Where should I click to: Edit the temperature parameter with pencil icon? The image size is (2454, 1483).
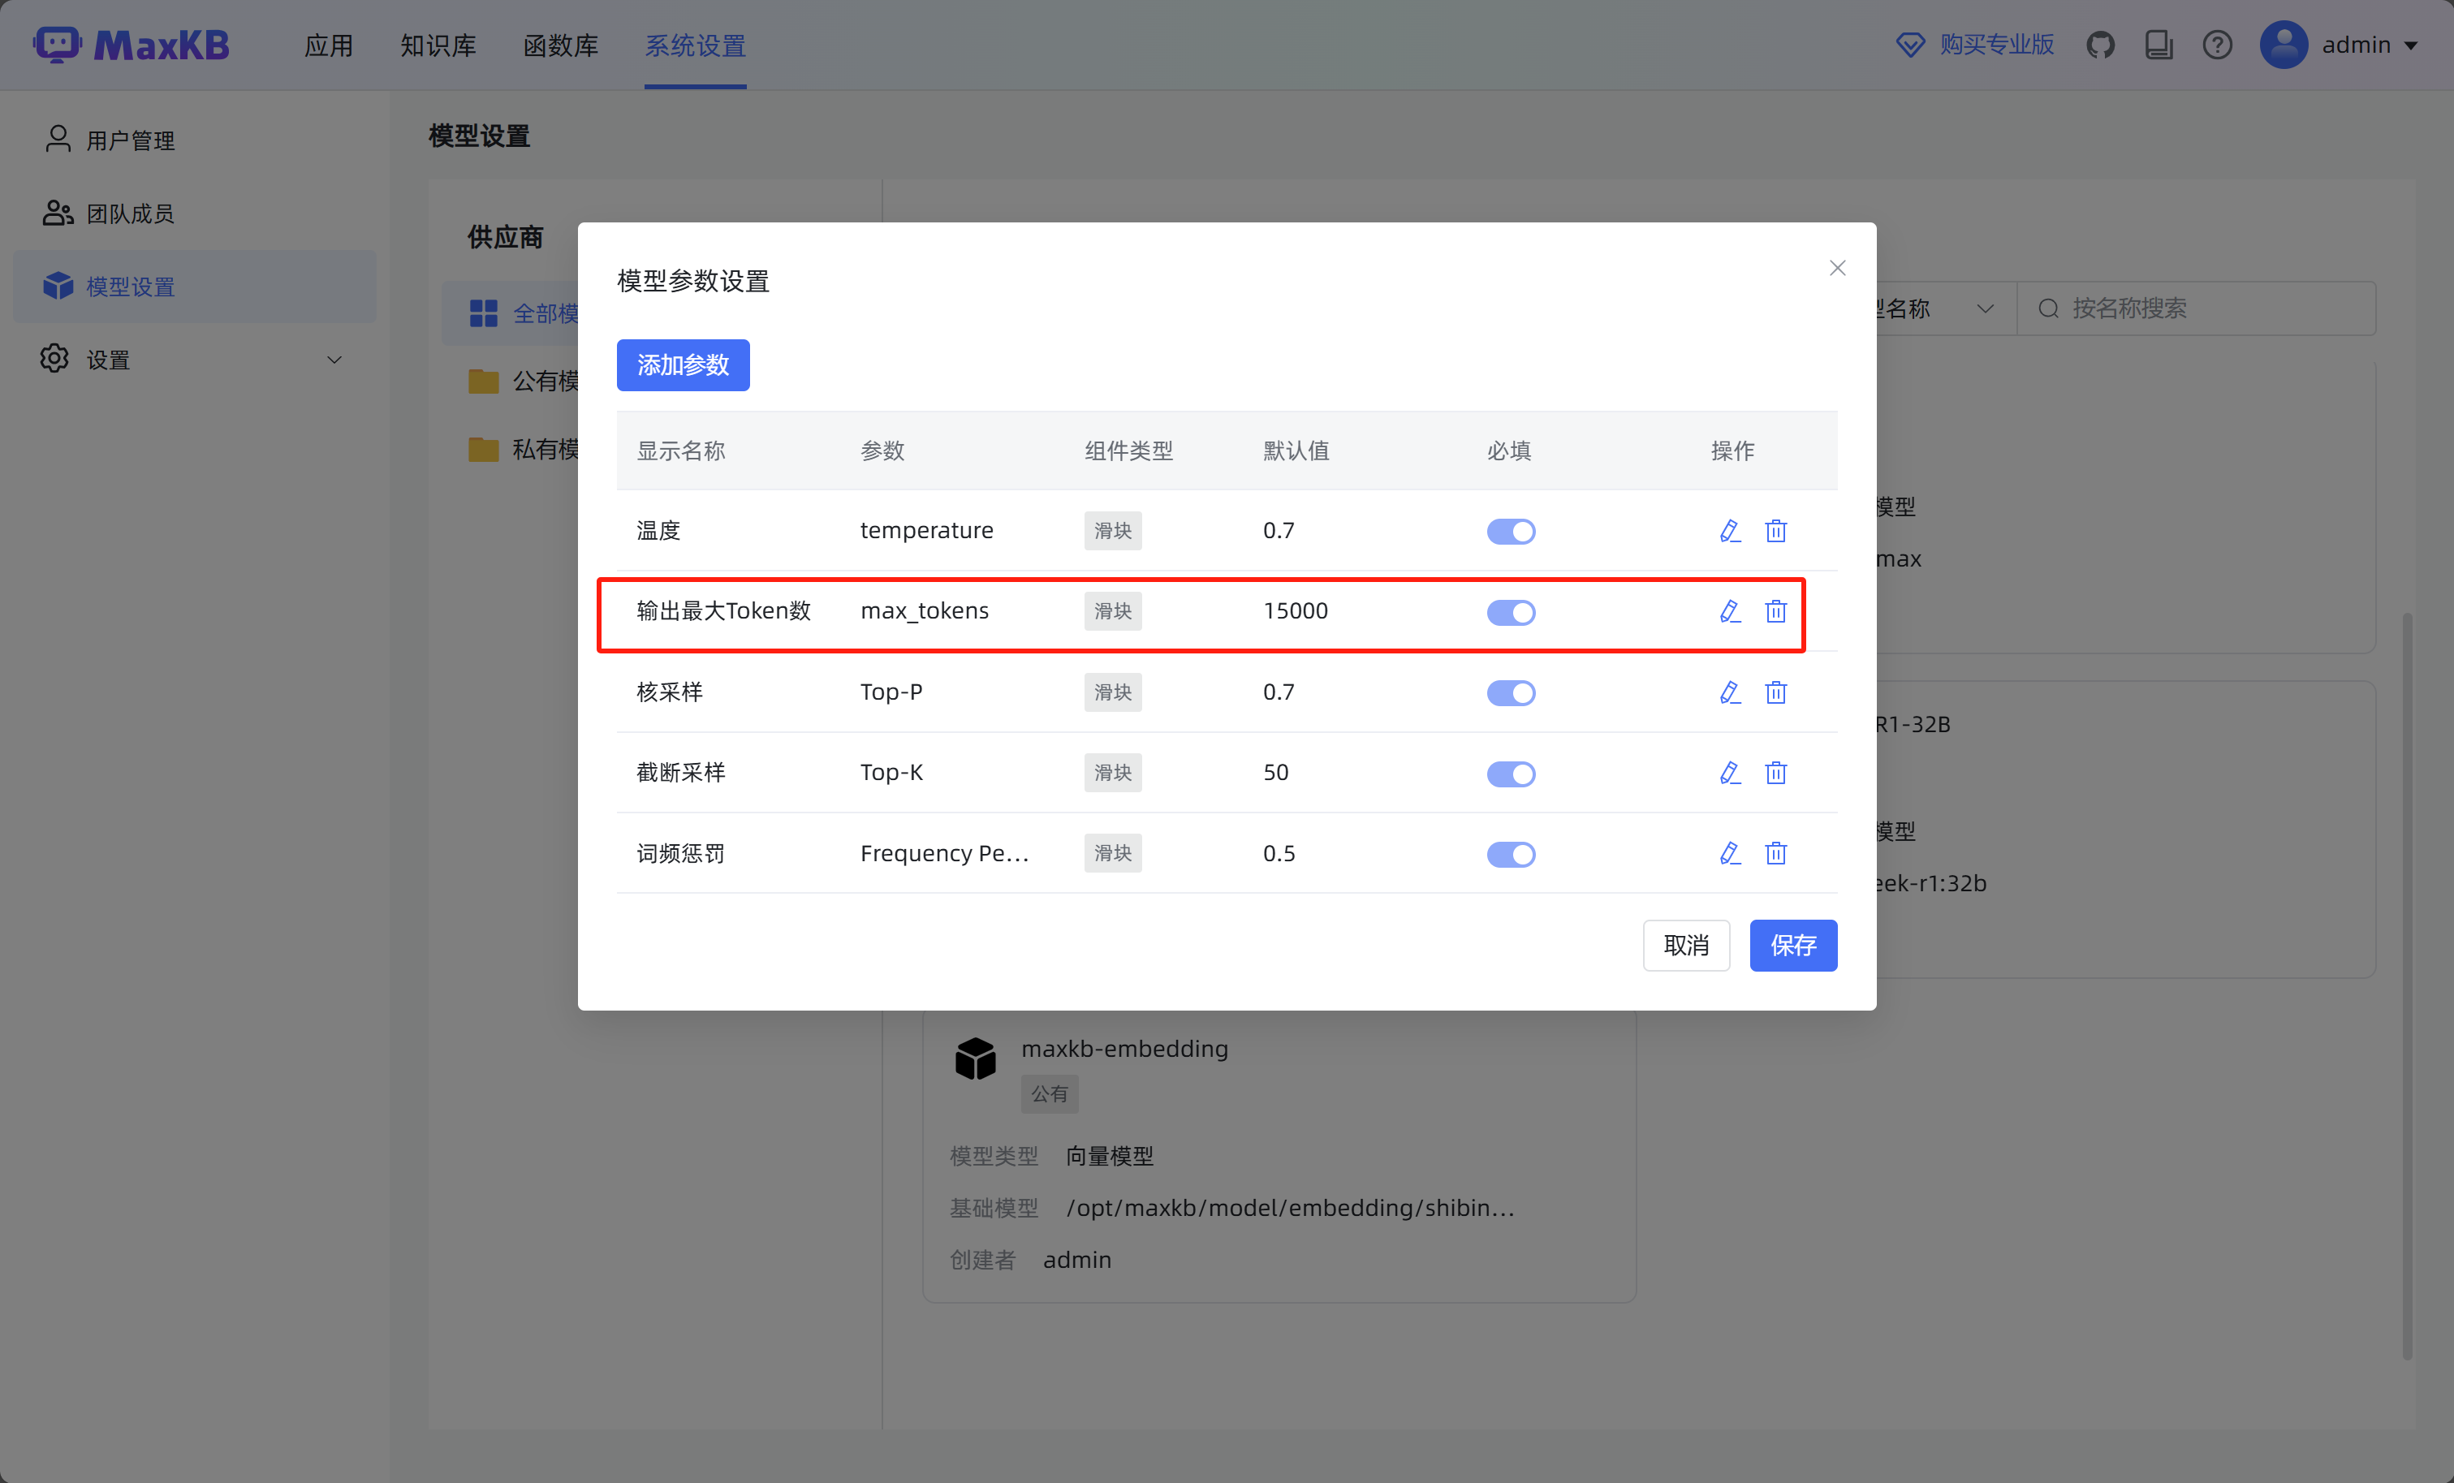coord(1729,531)
